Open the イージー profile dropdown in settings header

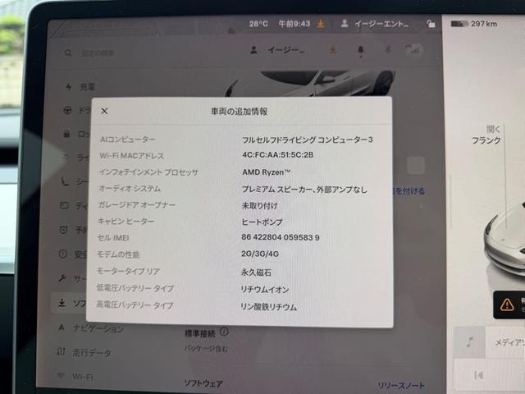point(276,50)
